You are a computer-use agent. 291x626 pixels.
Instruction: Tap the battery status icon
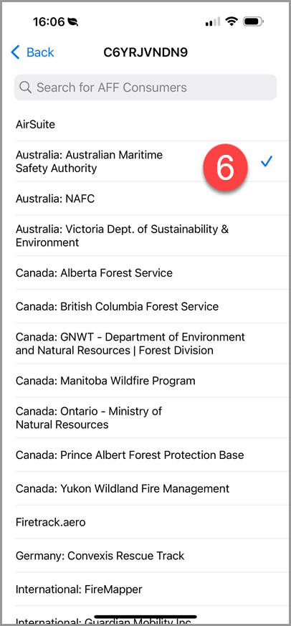254,22
